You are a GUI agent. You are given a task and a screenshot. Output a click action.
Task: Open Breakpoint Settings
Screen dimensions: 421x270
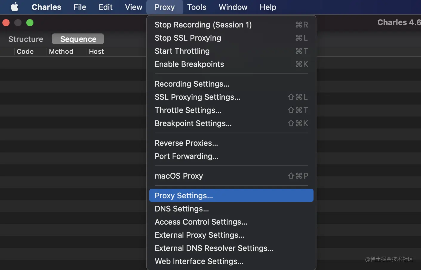pos(193,123)
